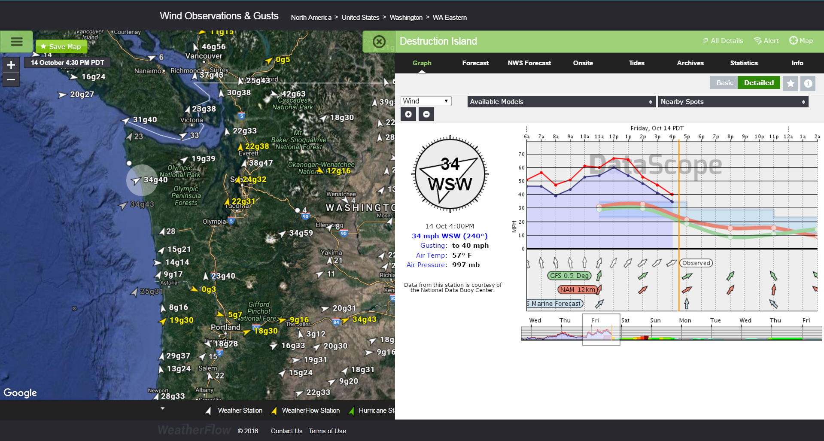The image size is (824, 441).
Task: Zoom out the map with minus button
Action: pos(11,79)
